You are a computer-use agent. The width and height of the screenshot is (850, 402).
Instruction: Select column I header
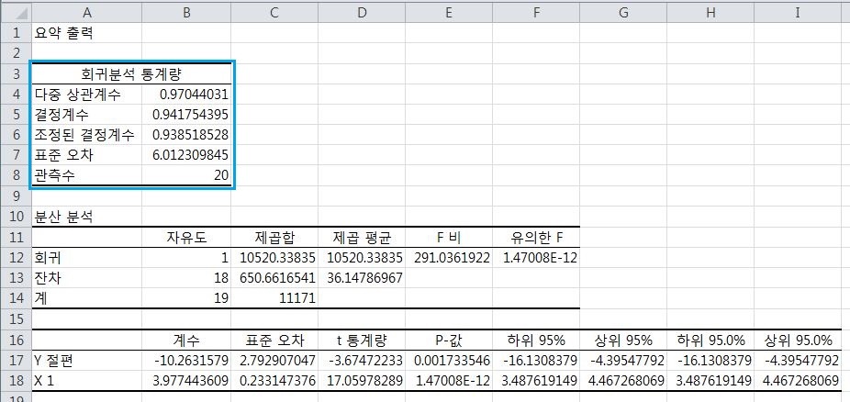click(798, 13)
